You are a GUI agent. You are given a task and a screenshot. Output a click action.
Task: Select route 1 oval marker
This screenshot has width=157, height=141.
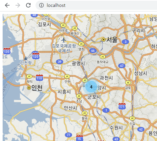point(106,110)
